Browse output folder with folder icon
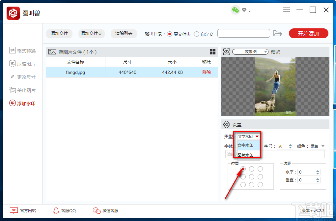The image size is (336, 221). tap(278, 33)
